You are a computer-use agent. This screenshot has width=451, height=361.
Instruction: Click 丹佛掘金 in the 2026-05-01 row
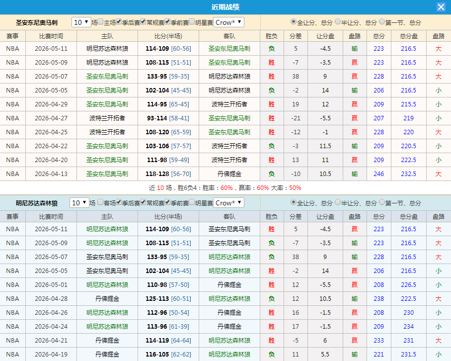click(229, 285)
